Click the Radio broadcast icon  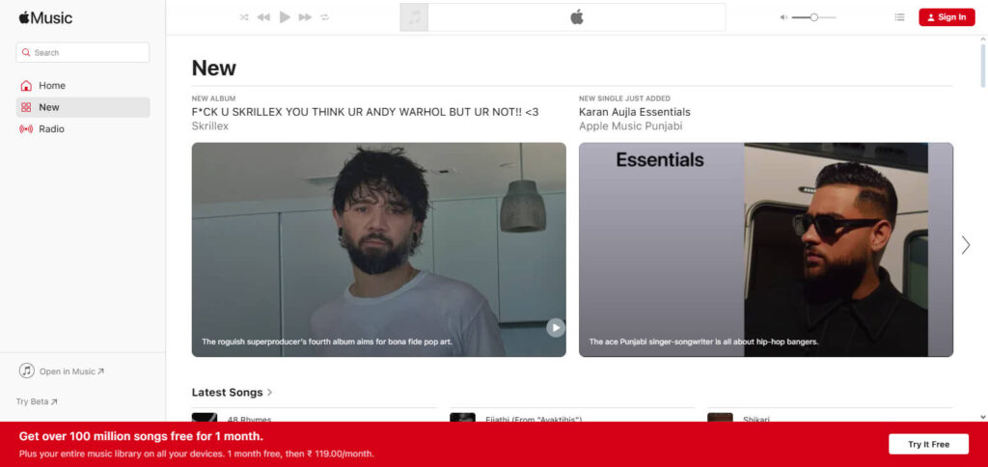[x=26, y=129]
